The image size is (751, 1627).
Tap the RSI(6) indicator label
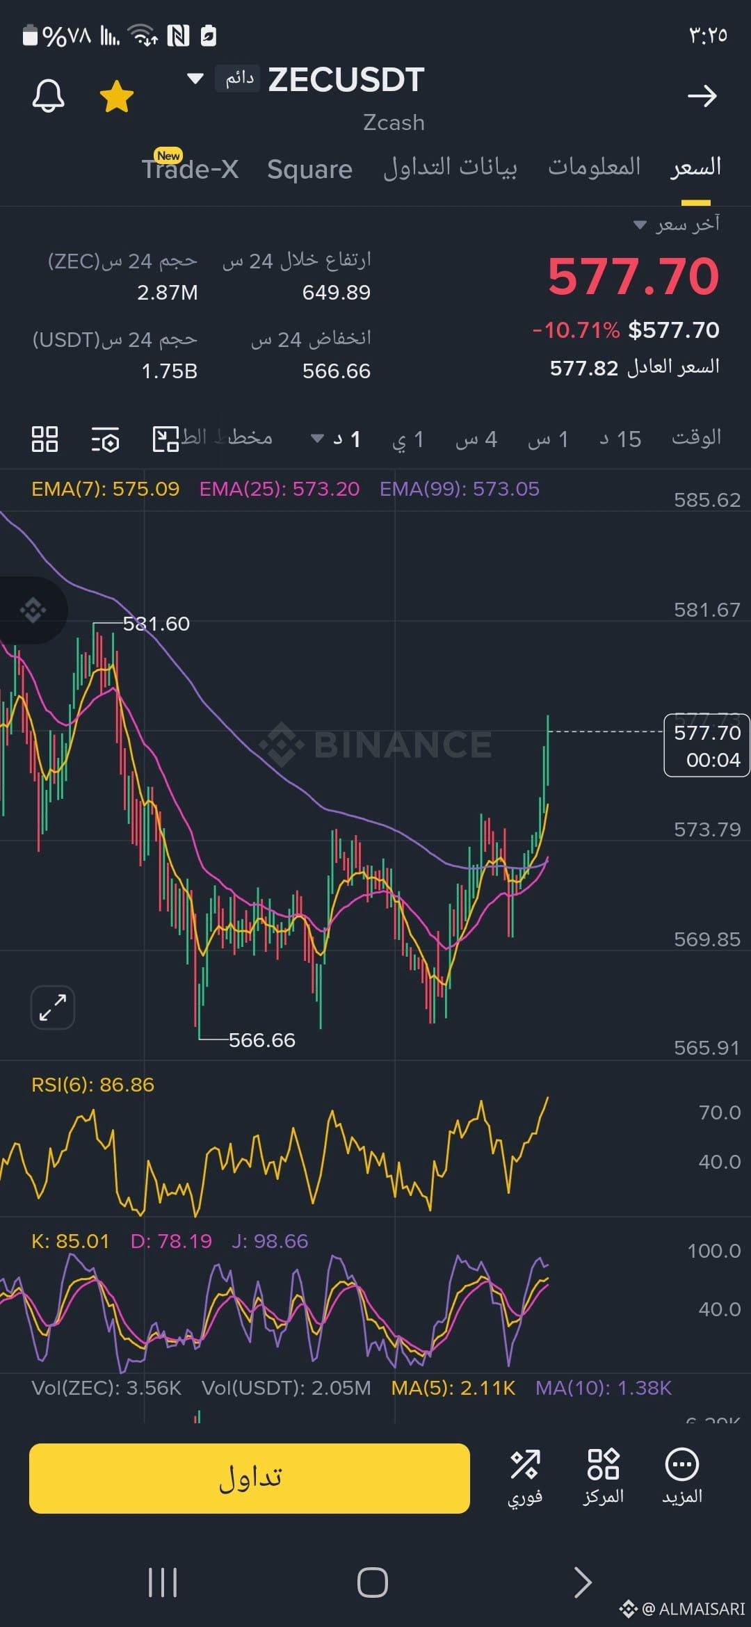92,1085
